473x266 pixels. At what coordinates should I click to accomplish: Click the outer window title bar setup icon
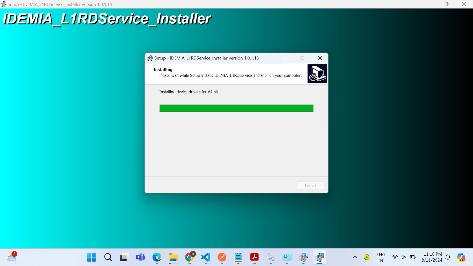4,4
